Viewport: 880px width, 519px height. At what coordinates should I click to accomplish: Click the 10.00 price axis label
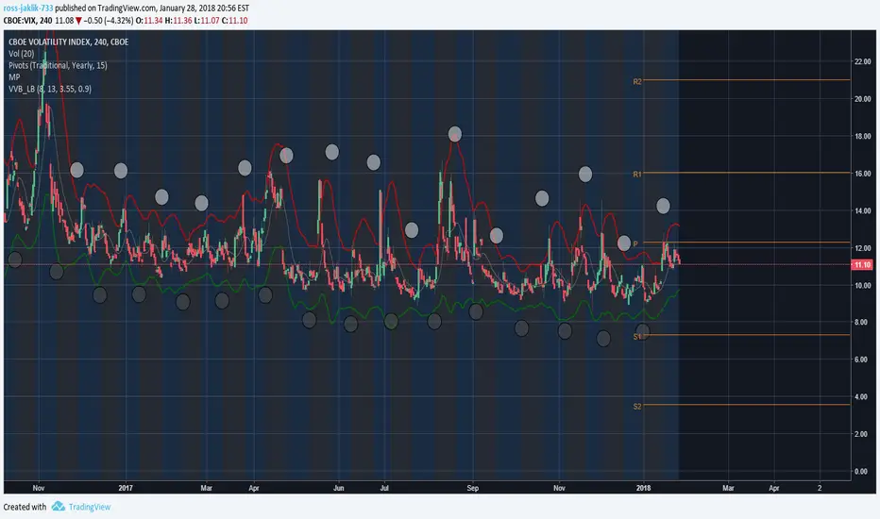(x=862, y=286)
